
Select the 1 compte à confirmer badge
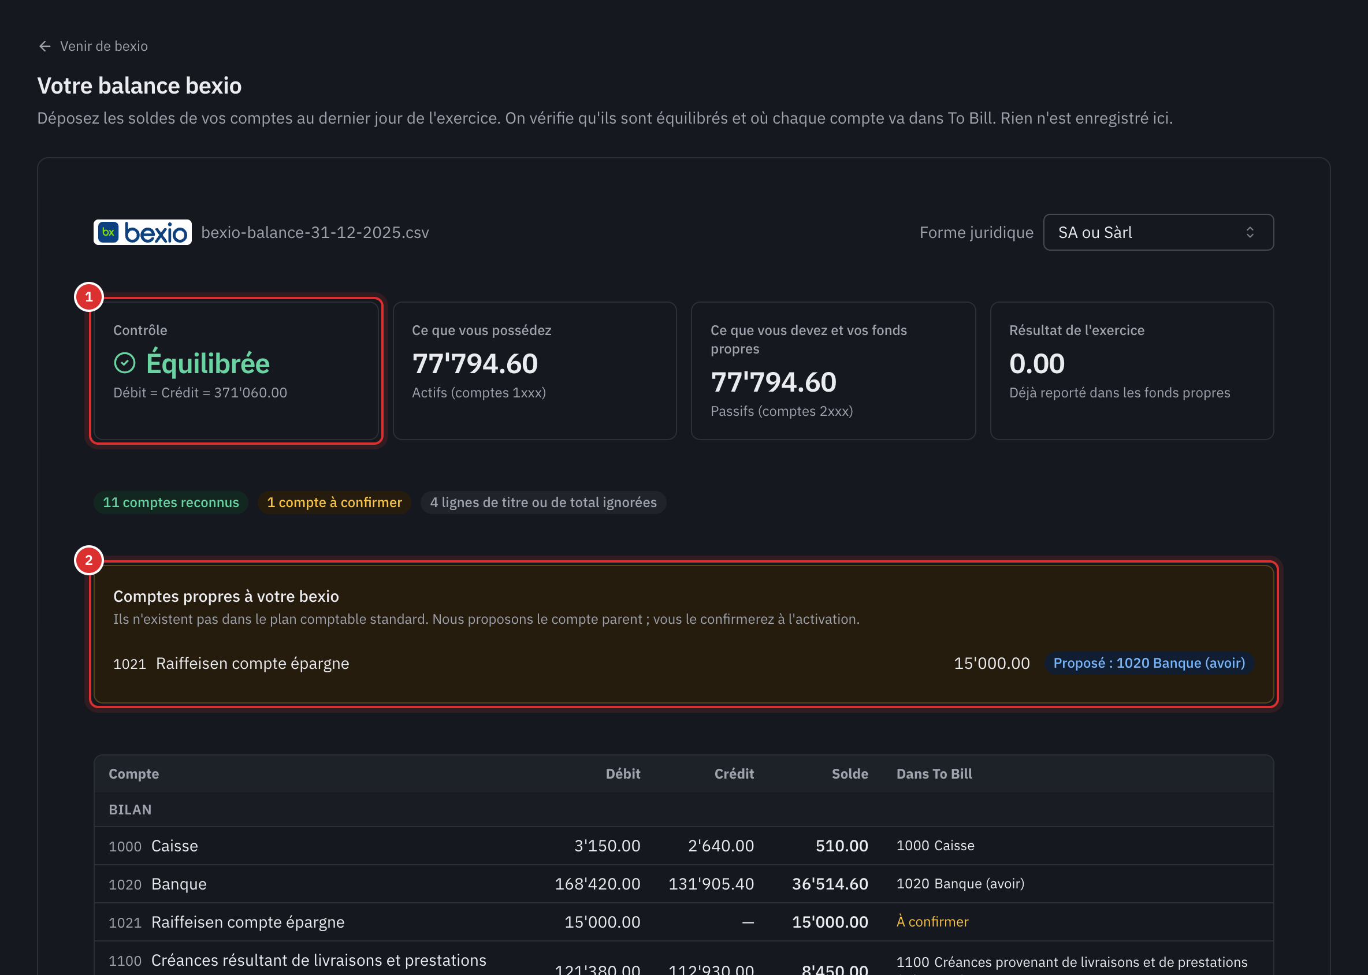(x=334, y=503)
